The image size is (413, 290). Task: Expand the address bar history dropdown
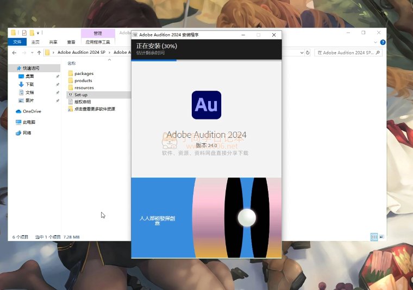(302, 53)
